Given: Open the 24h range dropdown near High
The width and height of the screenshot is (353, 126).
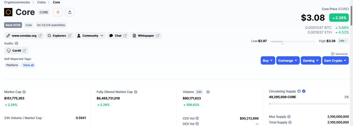Looking at the screenshot, I should click(x=343, y=41).
